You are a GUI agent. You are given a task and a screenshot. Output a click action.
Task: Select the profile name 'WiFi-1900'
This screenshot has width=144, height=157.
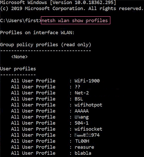click(87, 81)
